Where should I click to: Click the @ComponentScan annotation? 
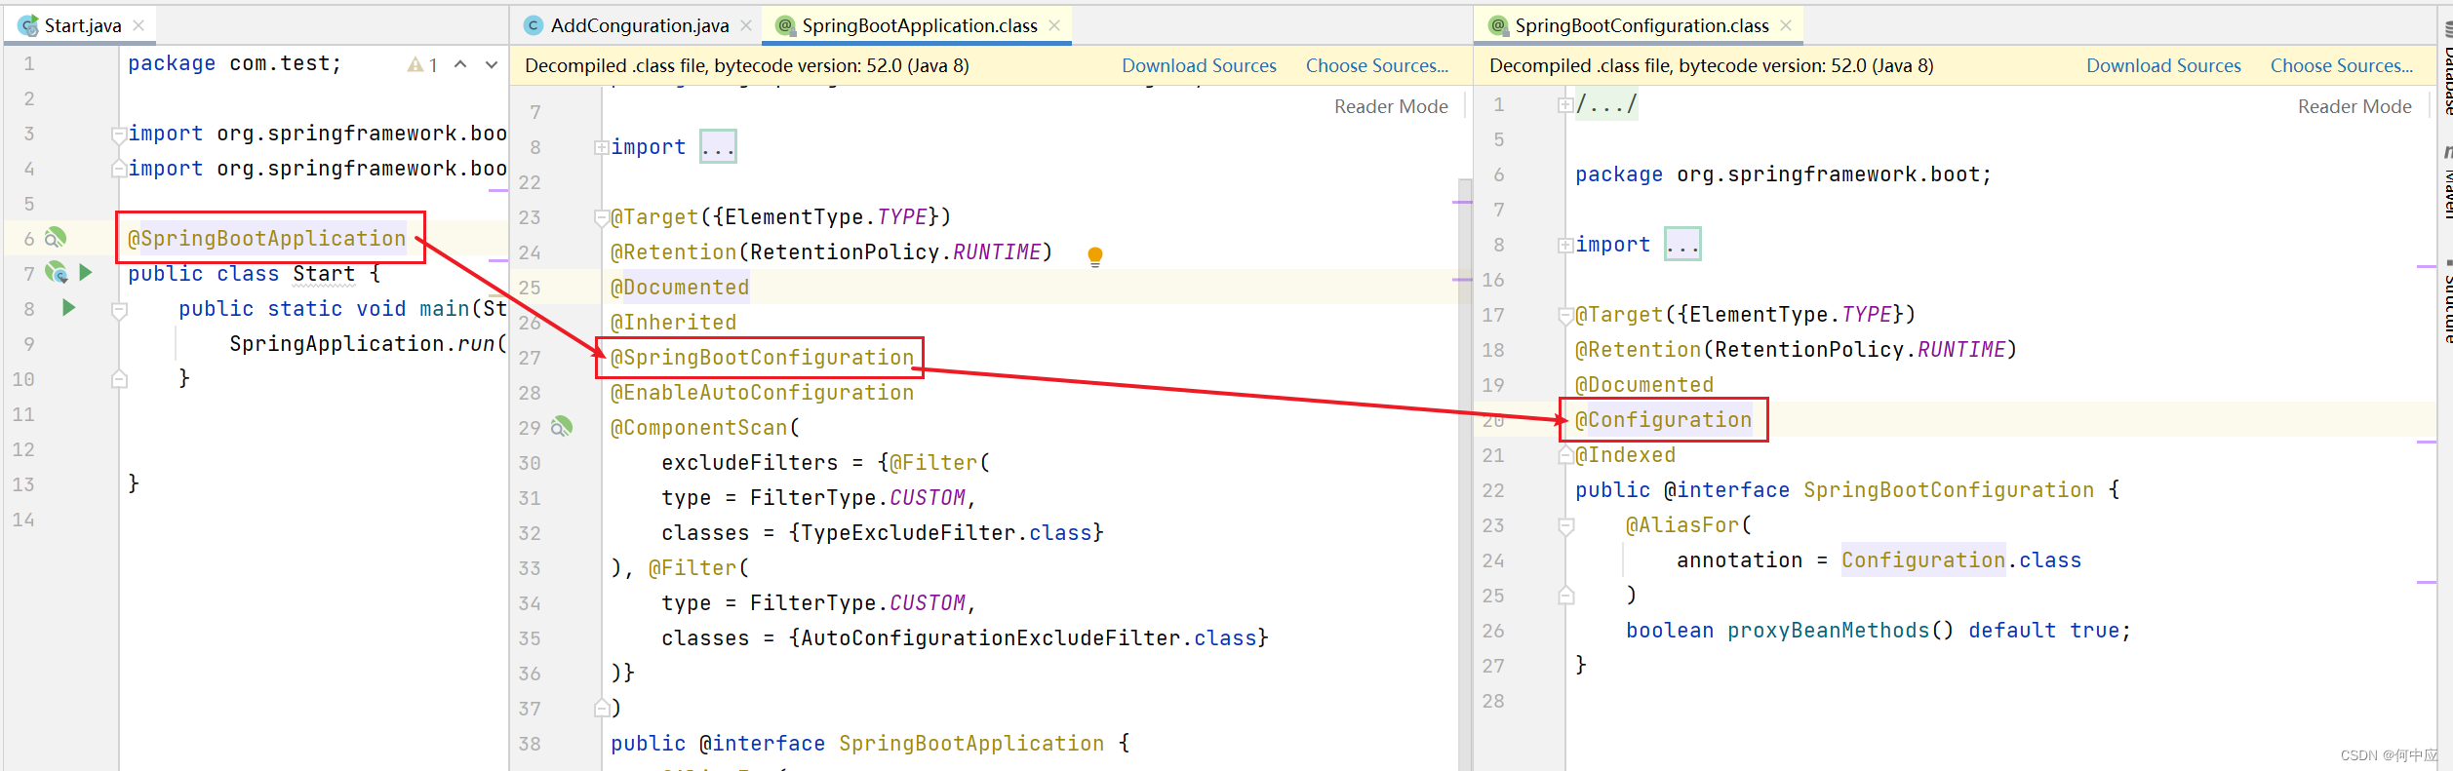pos(698,427)
